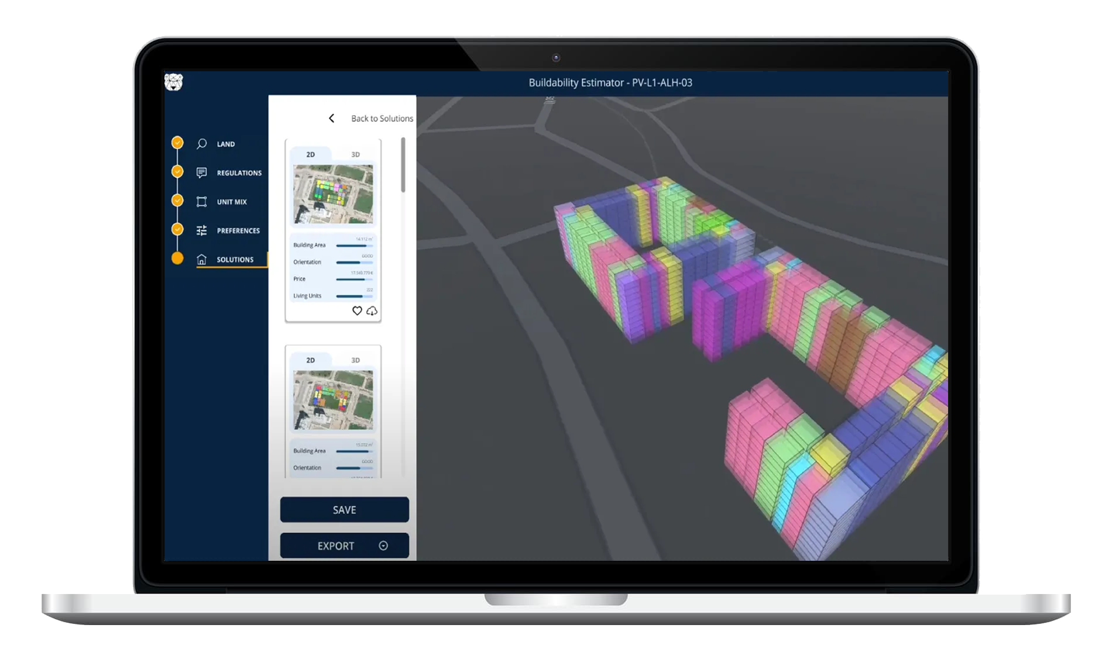Open Preferences using the sliders icon
The width and height of the screenshot is (1109, 666).
coord(202,230)
